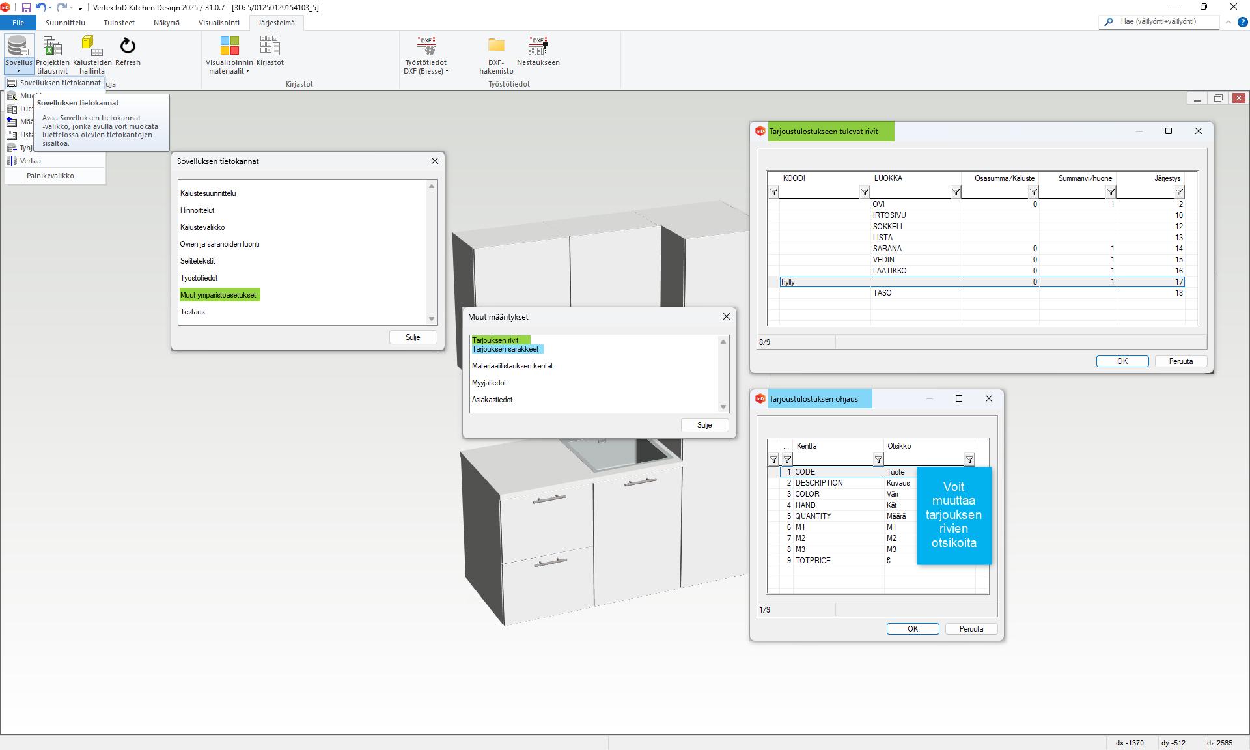Click the LUOKKA column filter icon
1250x750 pixels.
point(956,192)
